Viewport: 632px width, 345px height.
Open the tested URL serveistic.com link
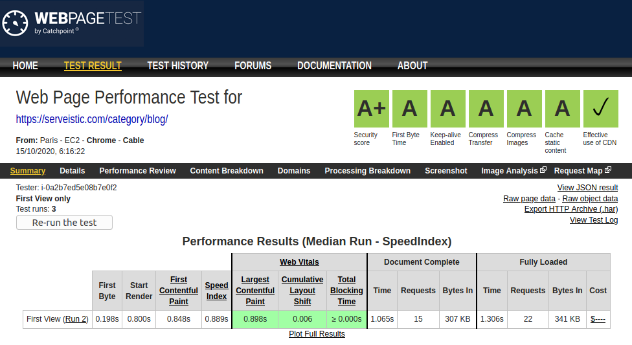click(92, 119)
